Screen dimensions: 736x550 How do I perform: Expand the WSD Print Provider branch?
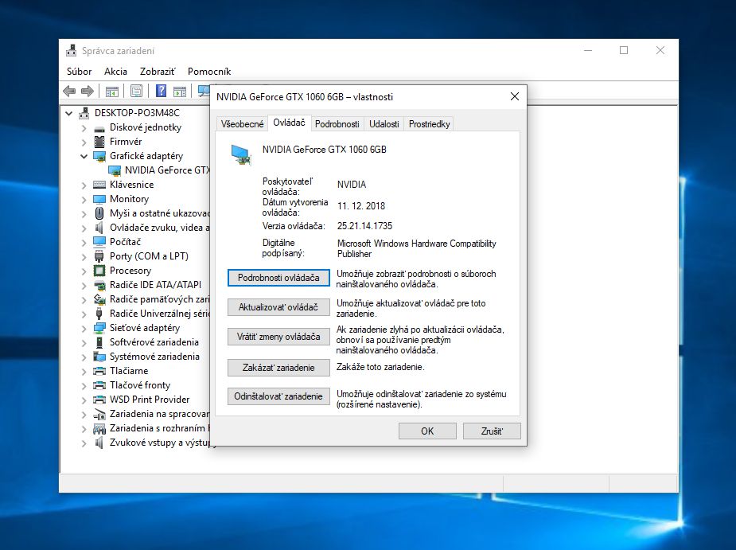click(84, 400)
